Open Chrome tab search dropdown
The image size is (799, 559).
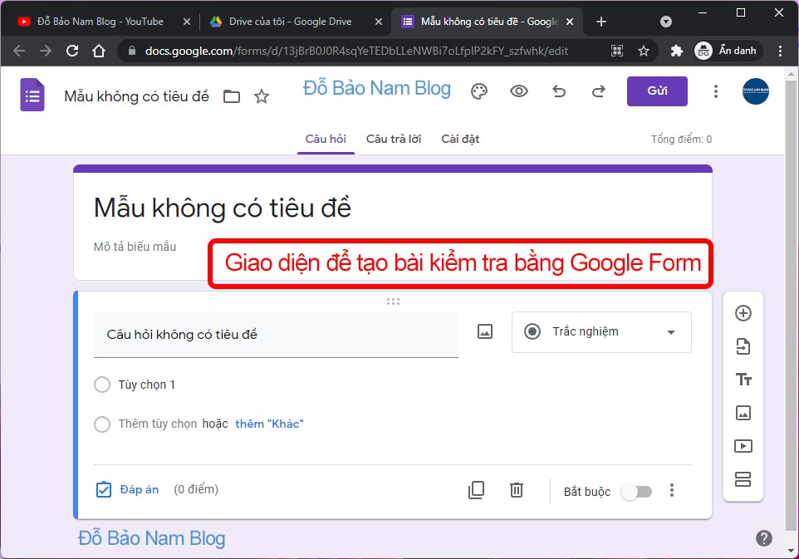coord(665,22)
